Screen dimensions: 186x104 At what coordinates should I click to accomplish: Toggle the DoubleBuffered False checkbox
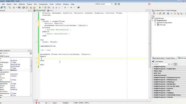click(x=12, y=84)
